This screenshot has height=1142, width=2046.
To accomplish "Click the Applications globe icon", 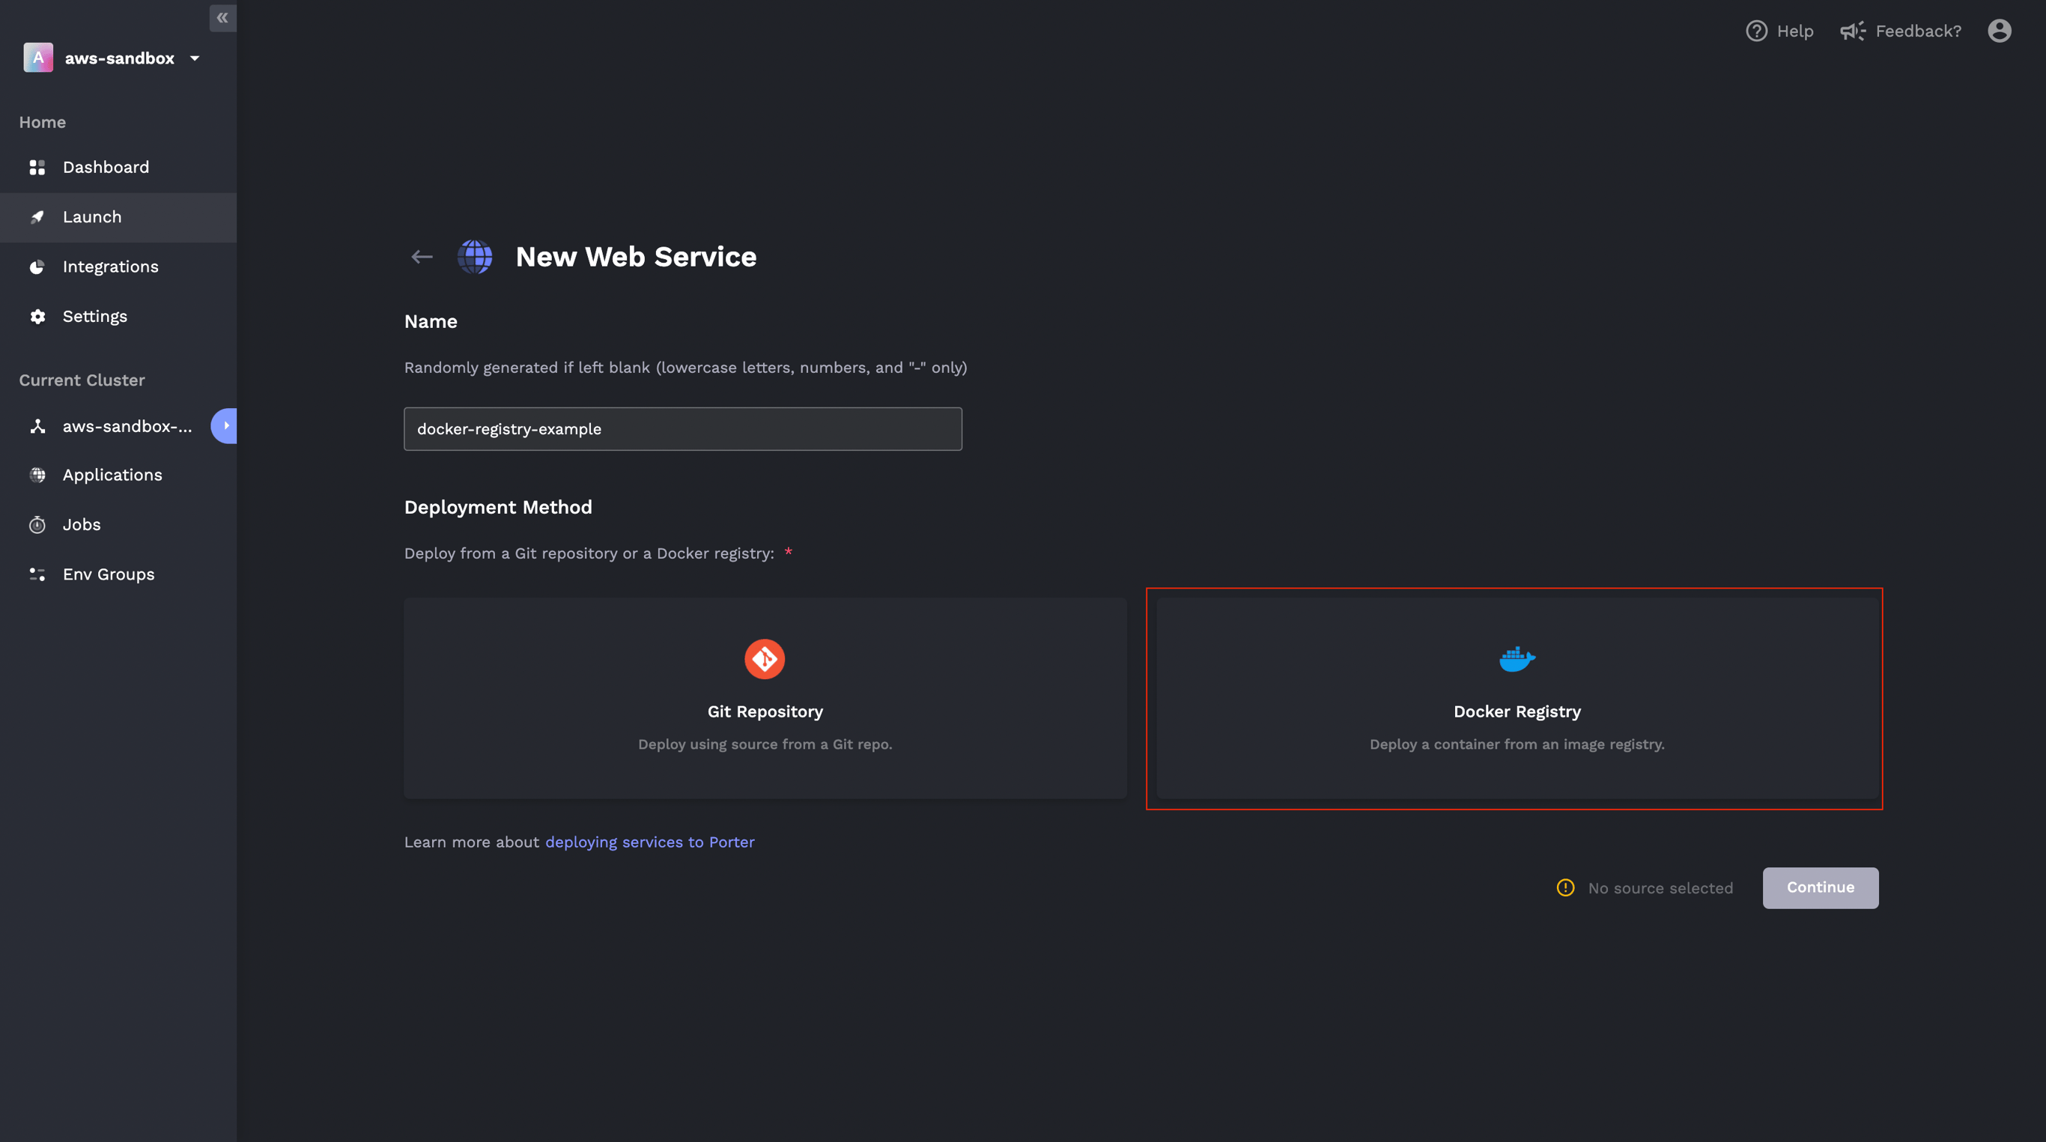I will [x=37, y=475].
